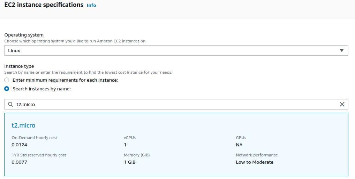Viewport: 355px width, 179px height.
Task: Click the GPUs value 'NA'
Action: click(239, 145)
